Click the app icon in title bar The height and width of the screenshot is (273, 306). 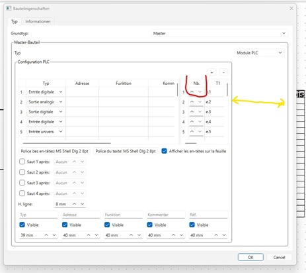(9, 9)
